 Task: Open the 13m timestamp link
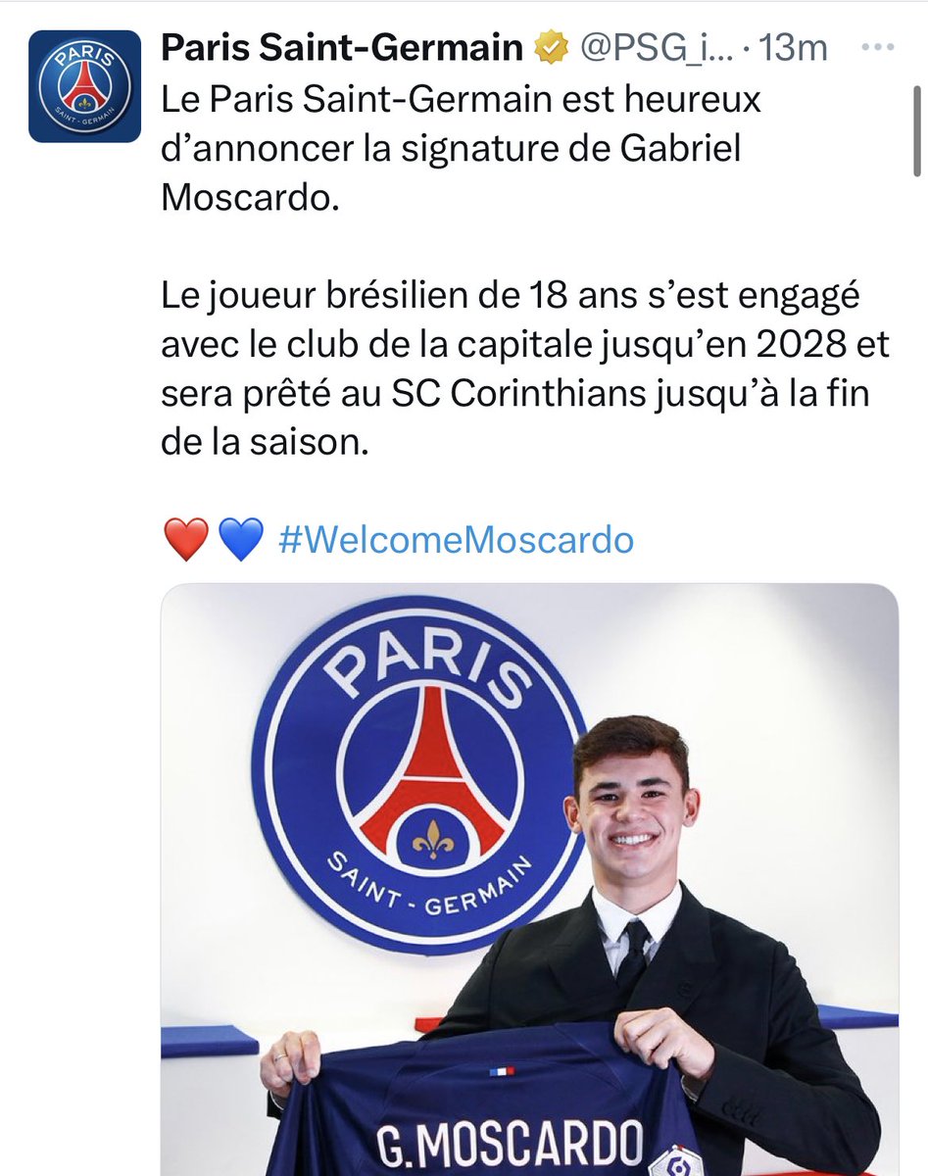tap(795, 46)
